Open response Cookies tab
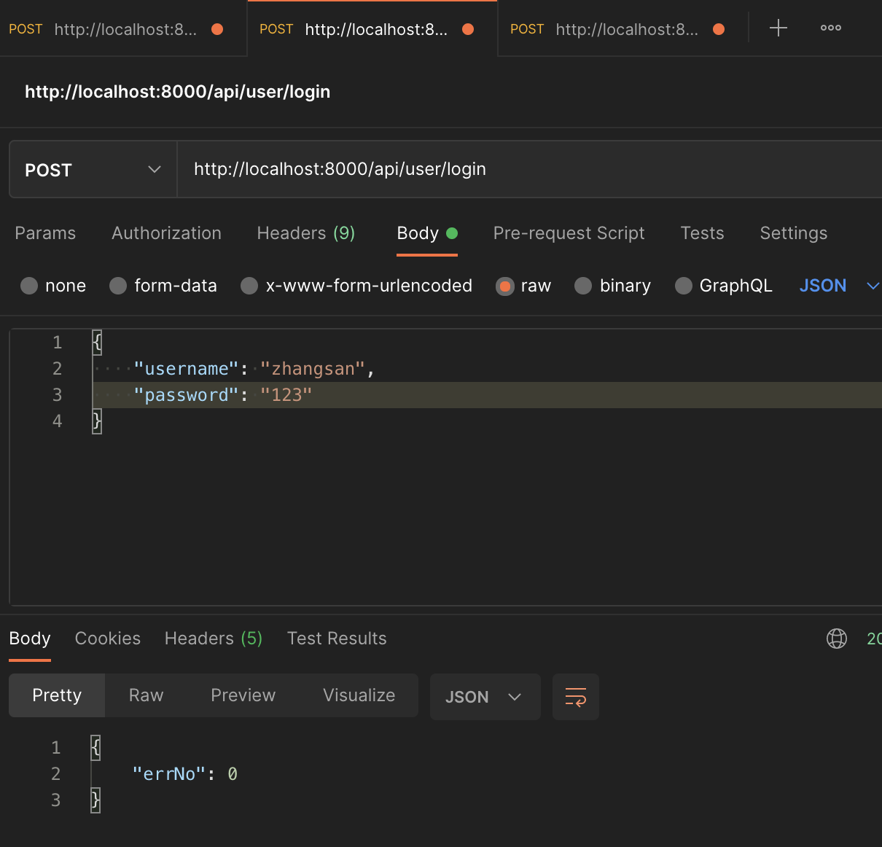This screenshot has width=882, height=847. (x=108, y=639)
